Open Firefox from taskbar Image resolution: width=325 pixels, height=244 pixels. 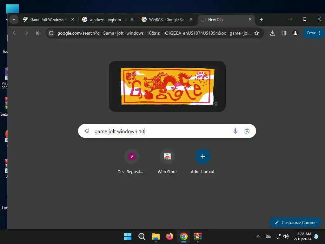click(x=170, y=236)
